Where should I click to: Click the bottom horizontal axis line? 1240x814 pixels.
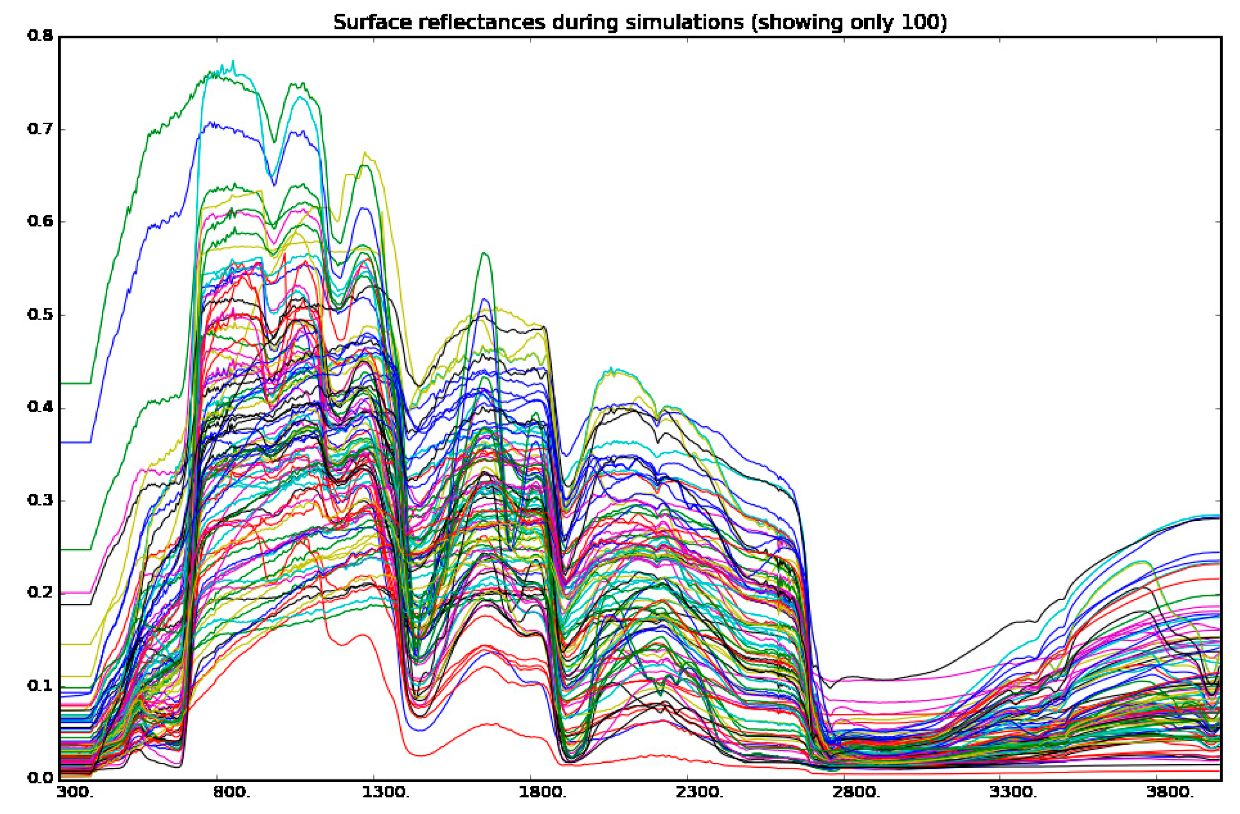click(x=625, y=781)
